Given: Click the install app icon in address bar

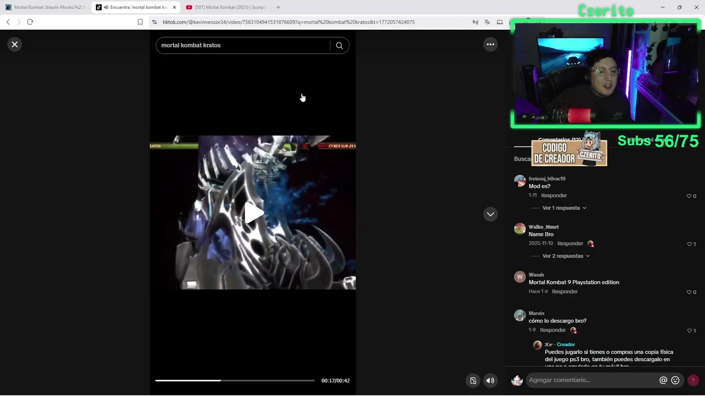Looking at the screenshot, I should pyautogui.click(x=500, y=22).
